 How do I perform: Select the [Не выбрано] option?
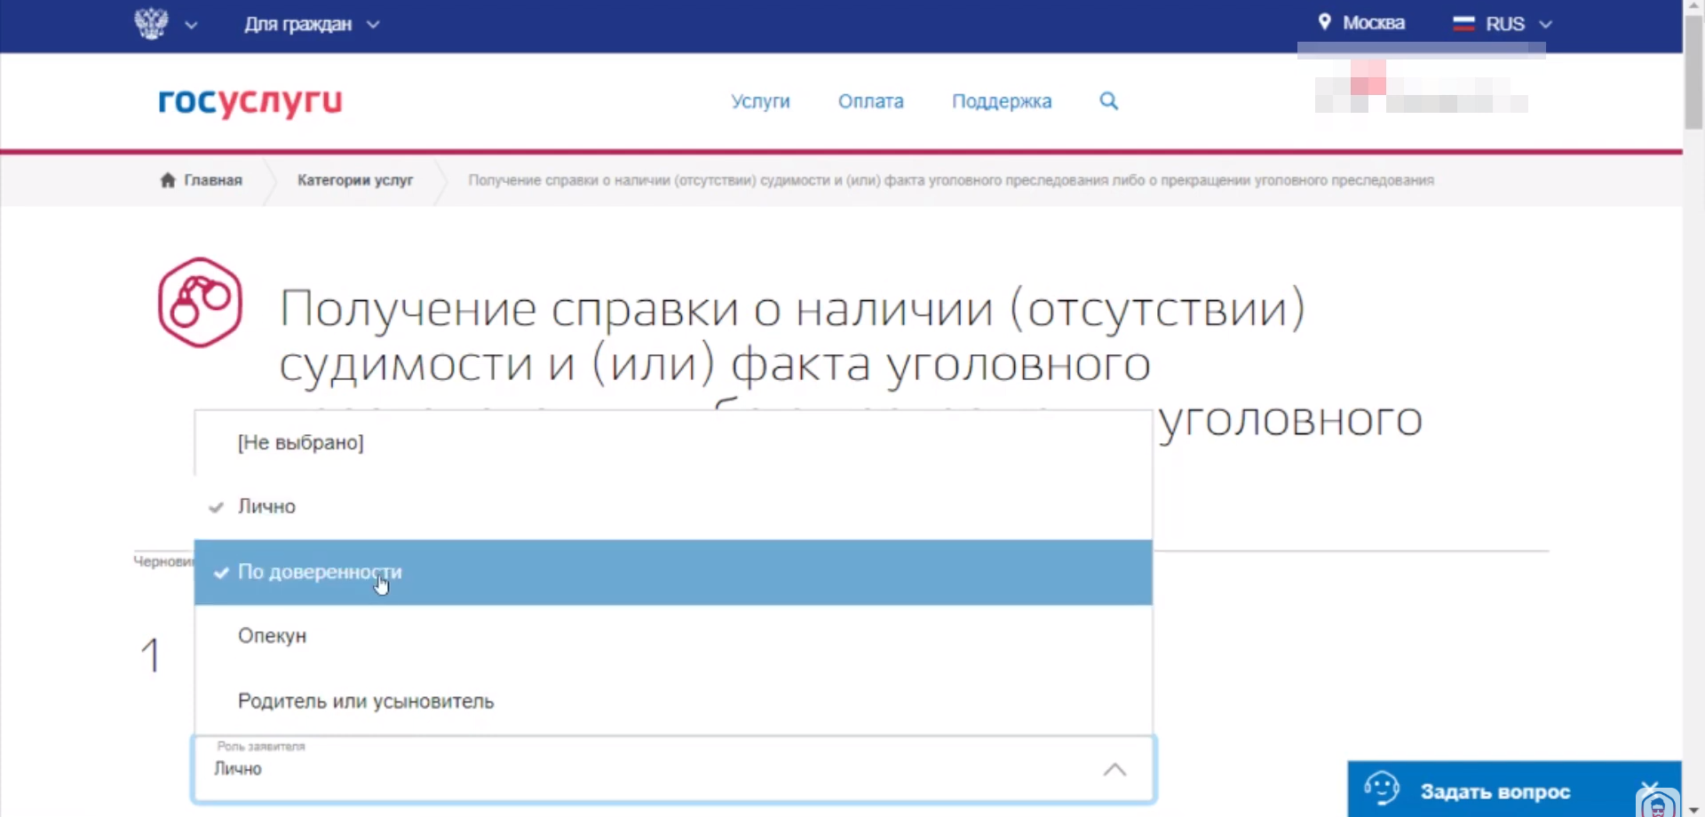pos(300,442)
